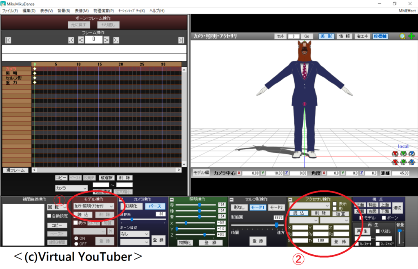The image size is (418, 269).
Task: Toggle 表示 checkbox in モデル操作
Action: point(76,223)
